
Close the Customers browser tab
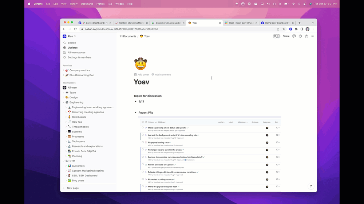(x=183, y=23)
